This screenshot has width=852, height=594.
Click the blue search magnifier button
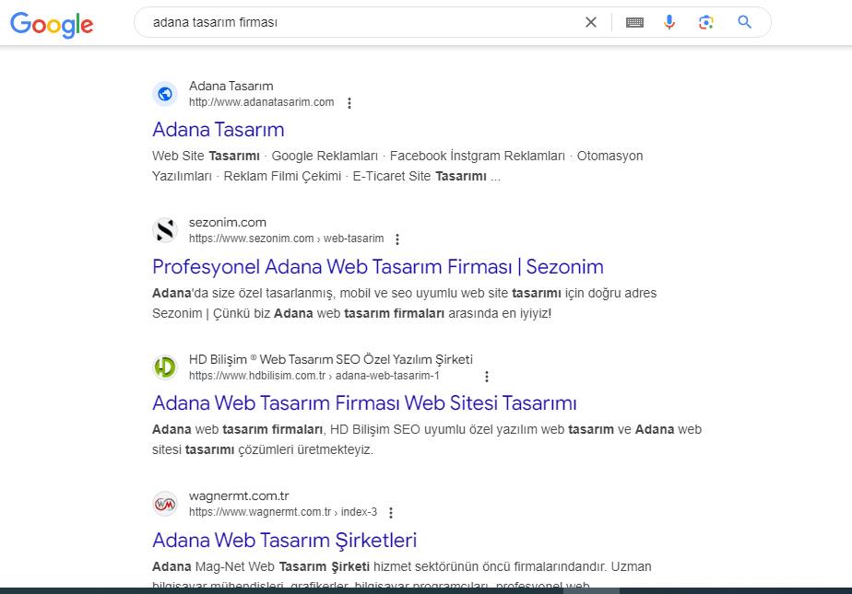(745, 22)
